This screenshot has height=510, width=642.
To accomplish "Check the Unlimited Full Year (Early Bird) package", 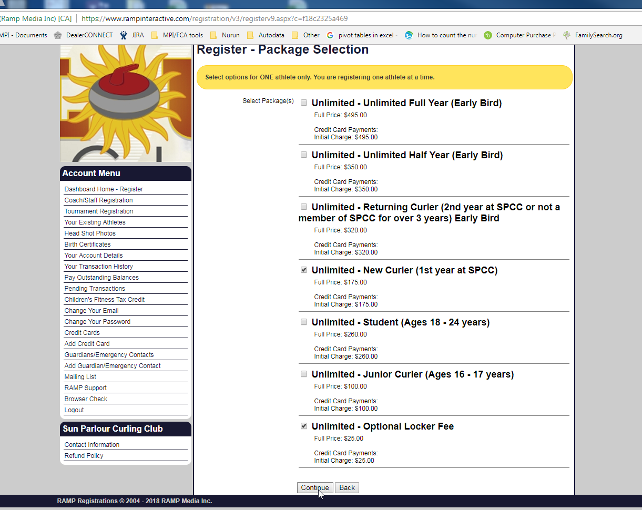I will [x=304, y=103].
